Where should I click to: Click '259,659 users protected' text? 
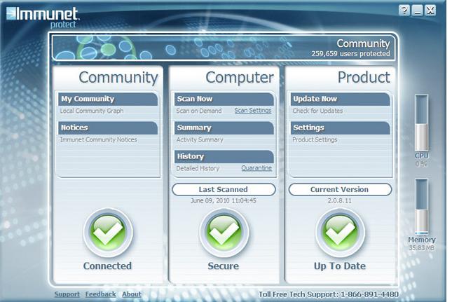350,53
